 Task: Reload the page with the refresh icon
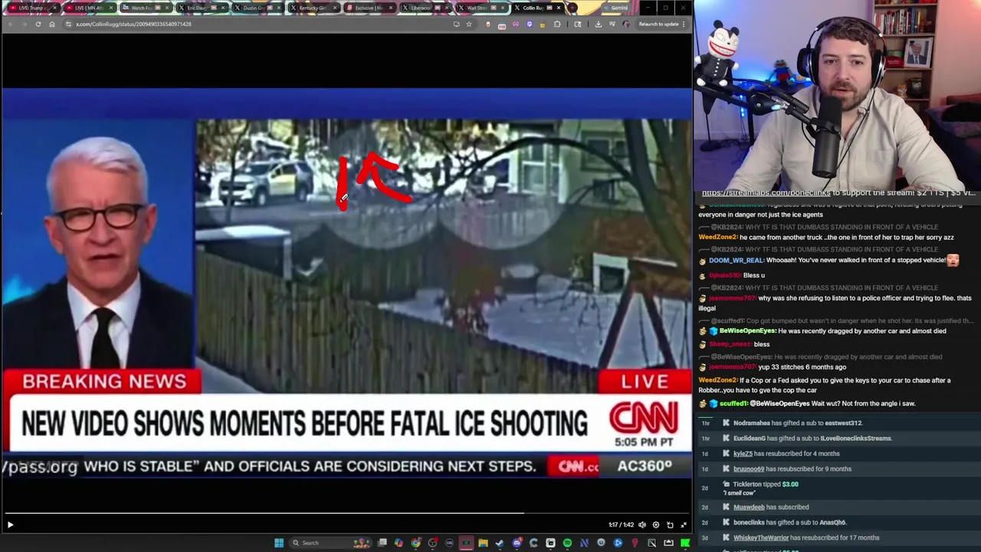(x=38, y=24)
